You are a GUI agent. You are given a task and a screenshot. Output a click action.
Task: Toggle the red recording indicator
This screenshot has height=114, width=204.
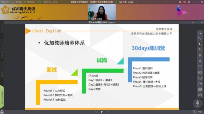[x=184, y=2]
